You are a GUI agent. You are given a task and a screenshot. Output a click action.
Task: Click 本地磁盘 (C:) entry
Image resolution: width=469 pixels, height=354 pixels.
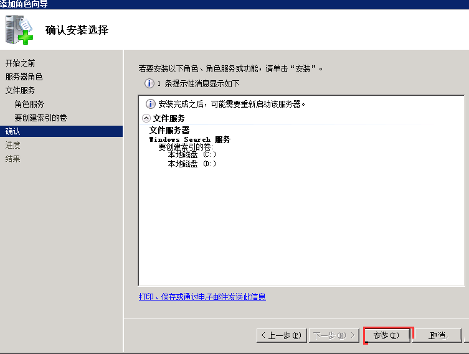[192, 154]
